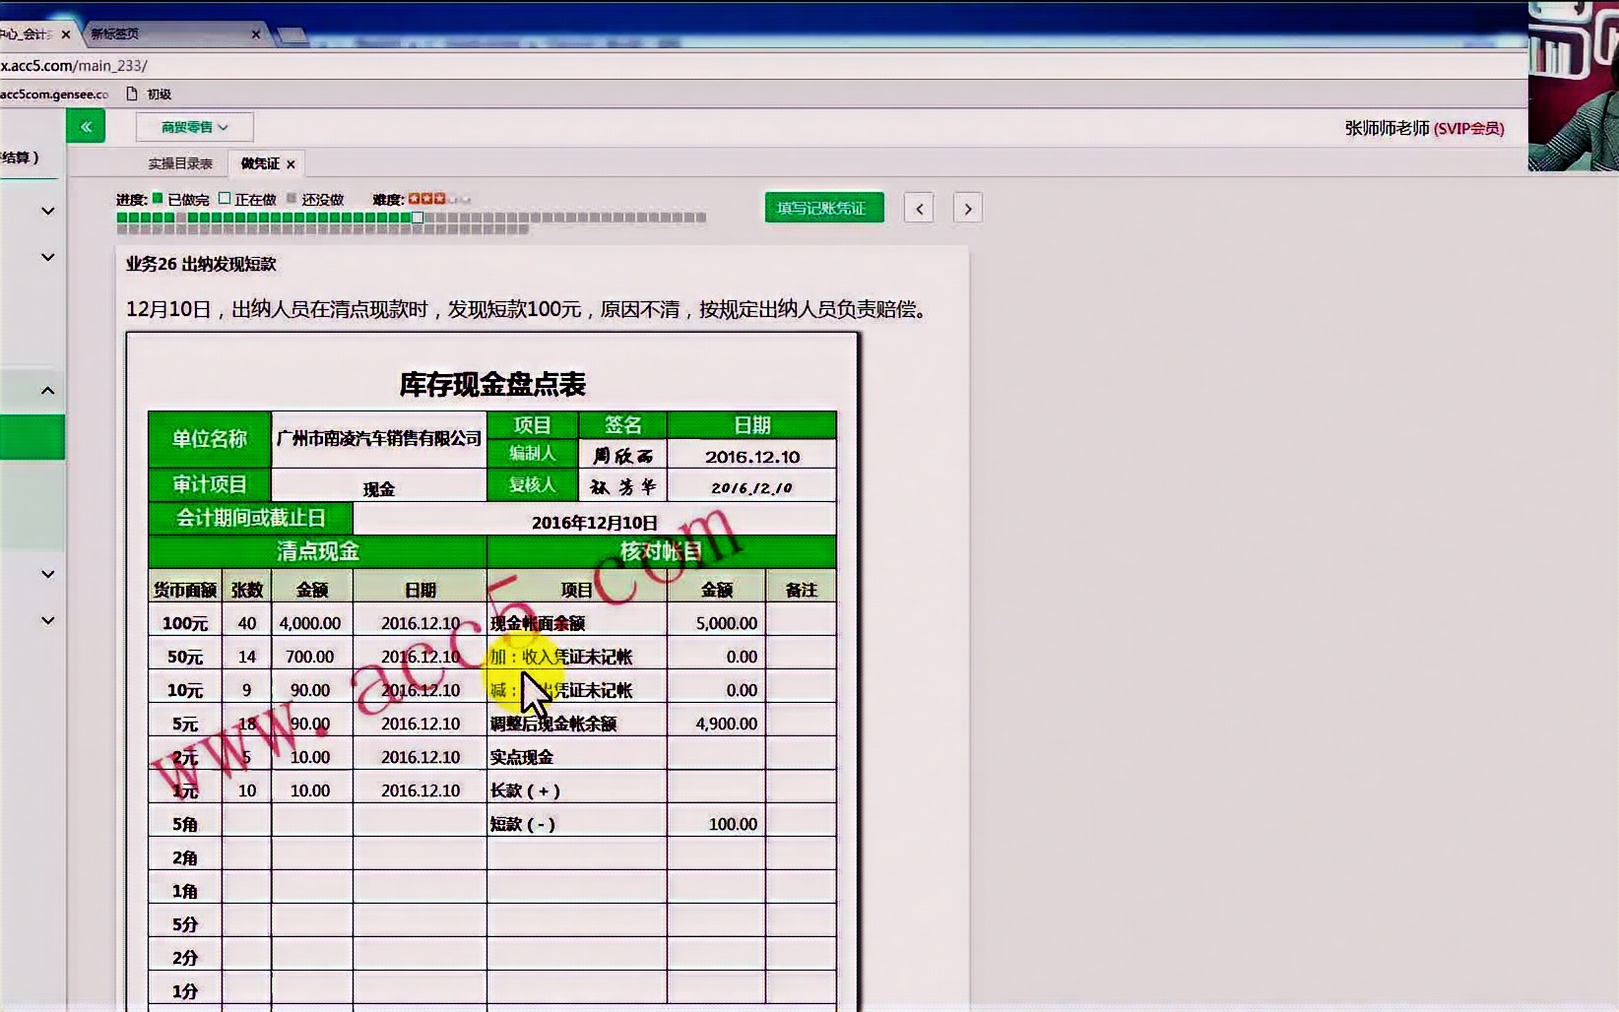The width and height of the screenshot is (1619, 1012).
Task: Click the white unfinished square in the progress row
Action: pos(417,218)
